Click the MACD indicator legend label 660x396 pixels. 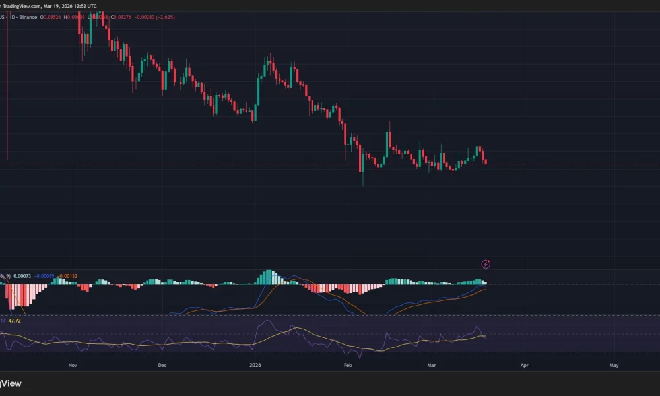(x=5, y=275)
